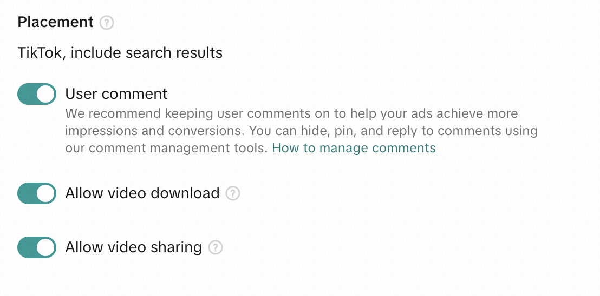Click the Allow video sharing label text
600x296 pixels.
coord(133,247)
